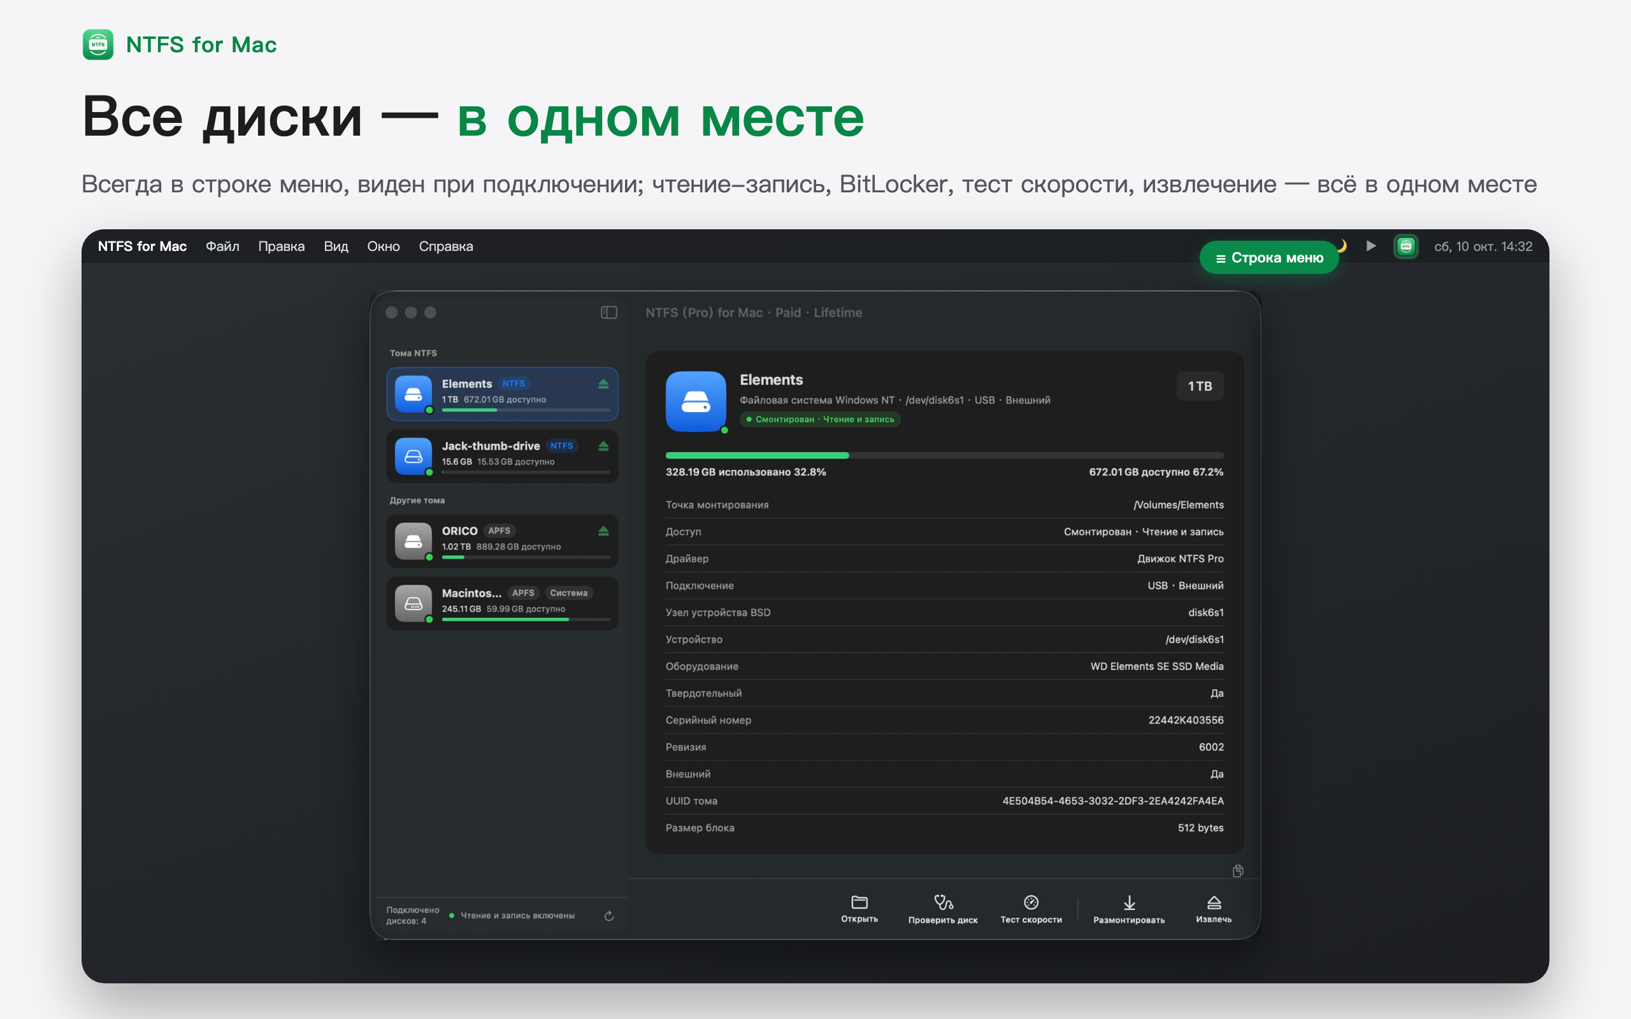Click the serial number 22442K403556
The width and height of the screenshot is (1631, 1019).
pos(1186,720)
